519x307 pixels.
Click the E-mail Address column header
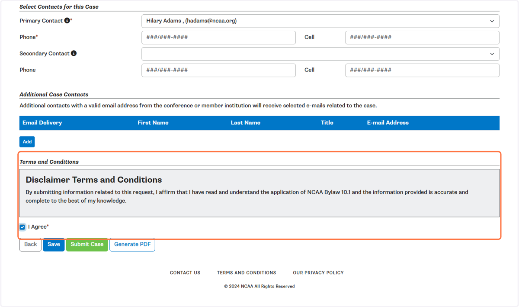coord(388,123)
